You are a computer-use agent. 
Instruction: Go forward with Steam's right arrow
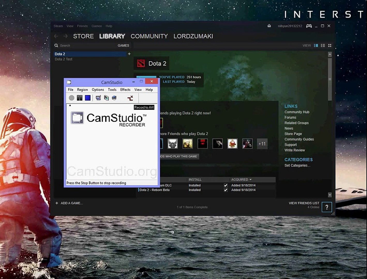[65, 36]
